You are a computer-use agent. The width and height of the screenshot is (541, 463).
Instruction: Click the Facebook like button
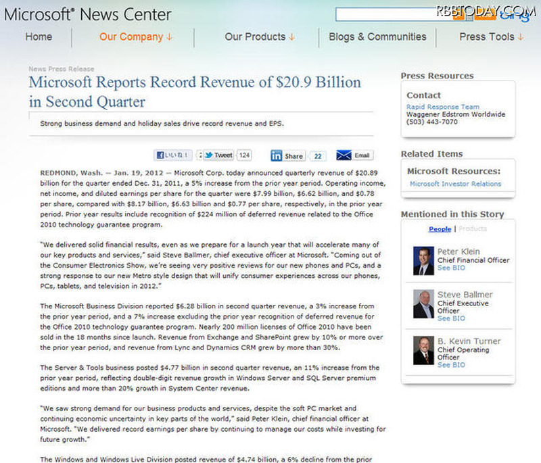172,155
